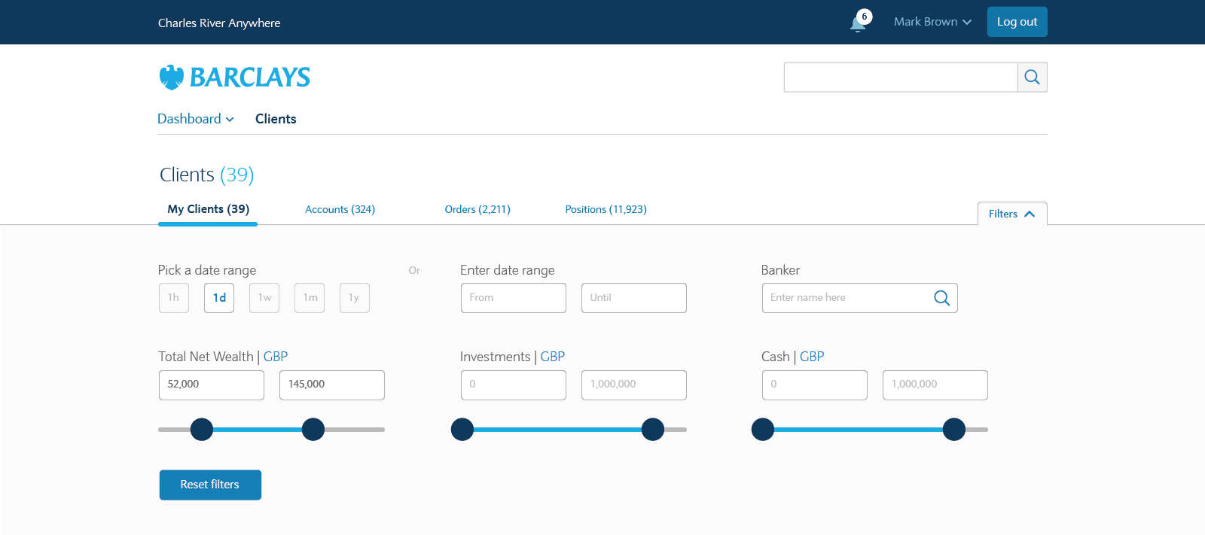
Task: Switch to the Accounts (324) tab
Action: pos(340,209)
